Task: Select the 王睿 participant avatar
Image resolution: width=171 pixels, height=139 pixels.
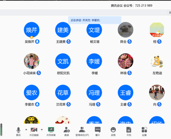Action: pos(126,93)
